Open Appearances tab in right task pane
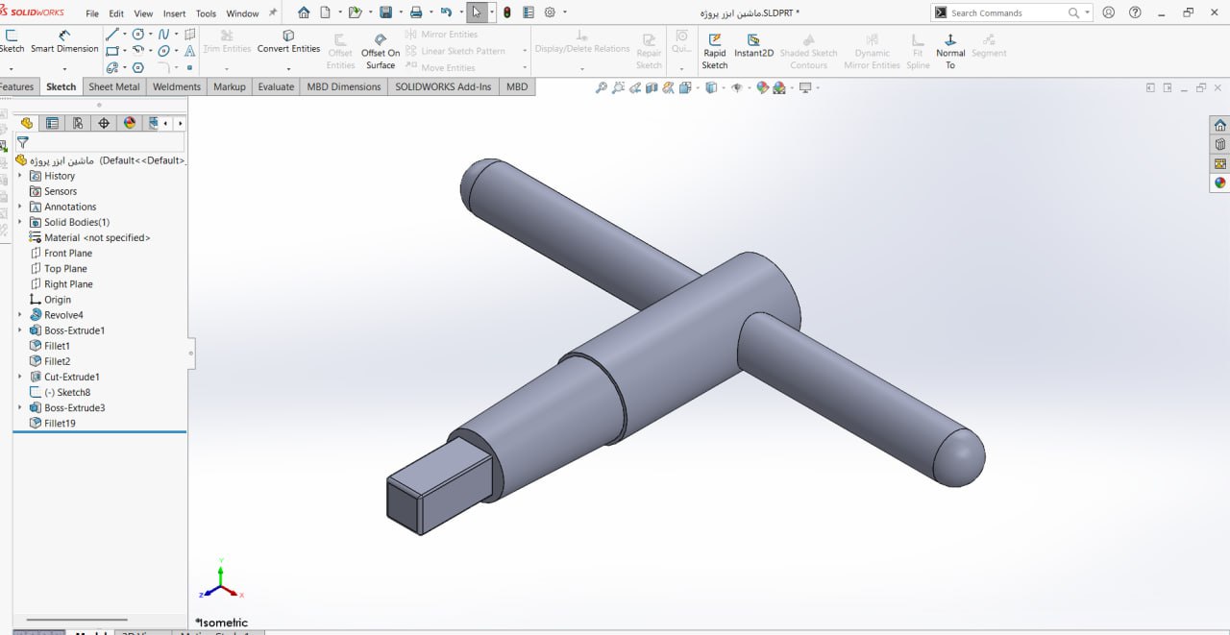Screen dimensions: 1230x635 [1219, 183]
